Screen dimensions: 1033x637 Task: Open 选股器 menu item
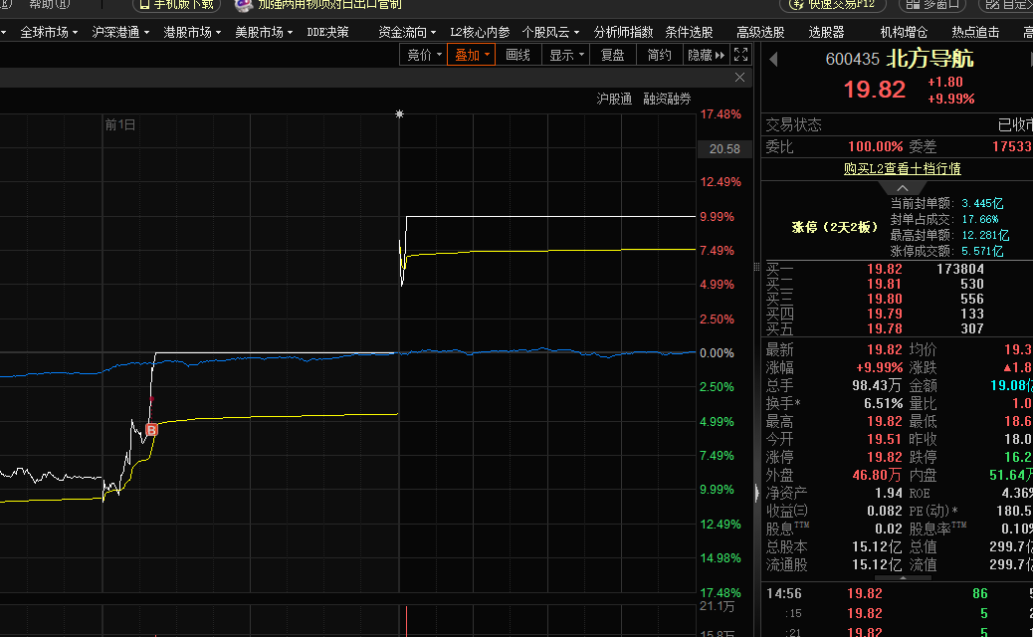pos(826,32)
